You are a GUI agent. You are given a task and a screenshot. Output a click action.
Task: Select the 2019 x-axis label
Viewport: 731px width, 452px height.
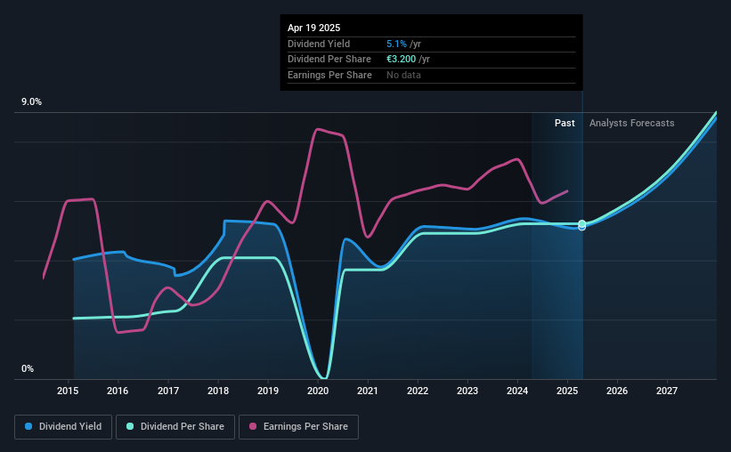click(268, 391)
